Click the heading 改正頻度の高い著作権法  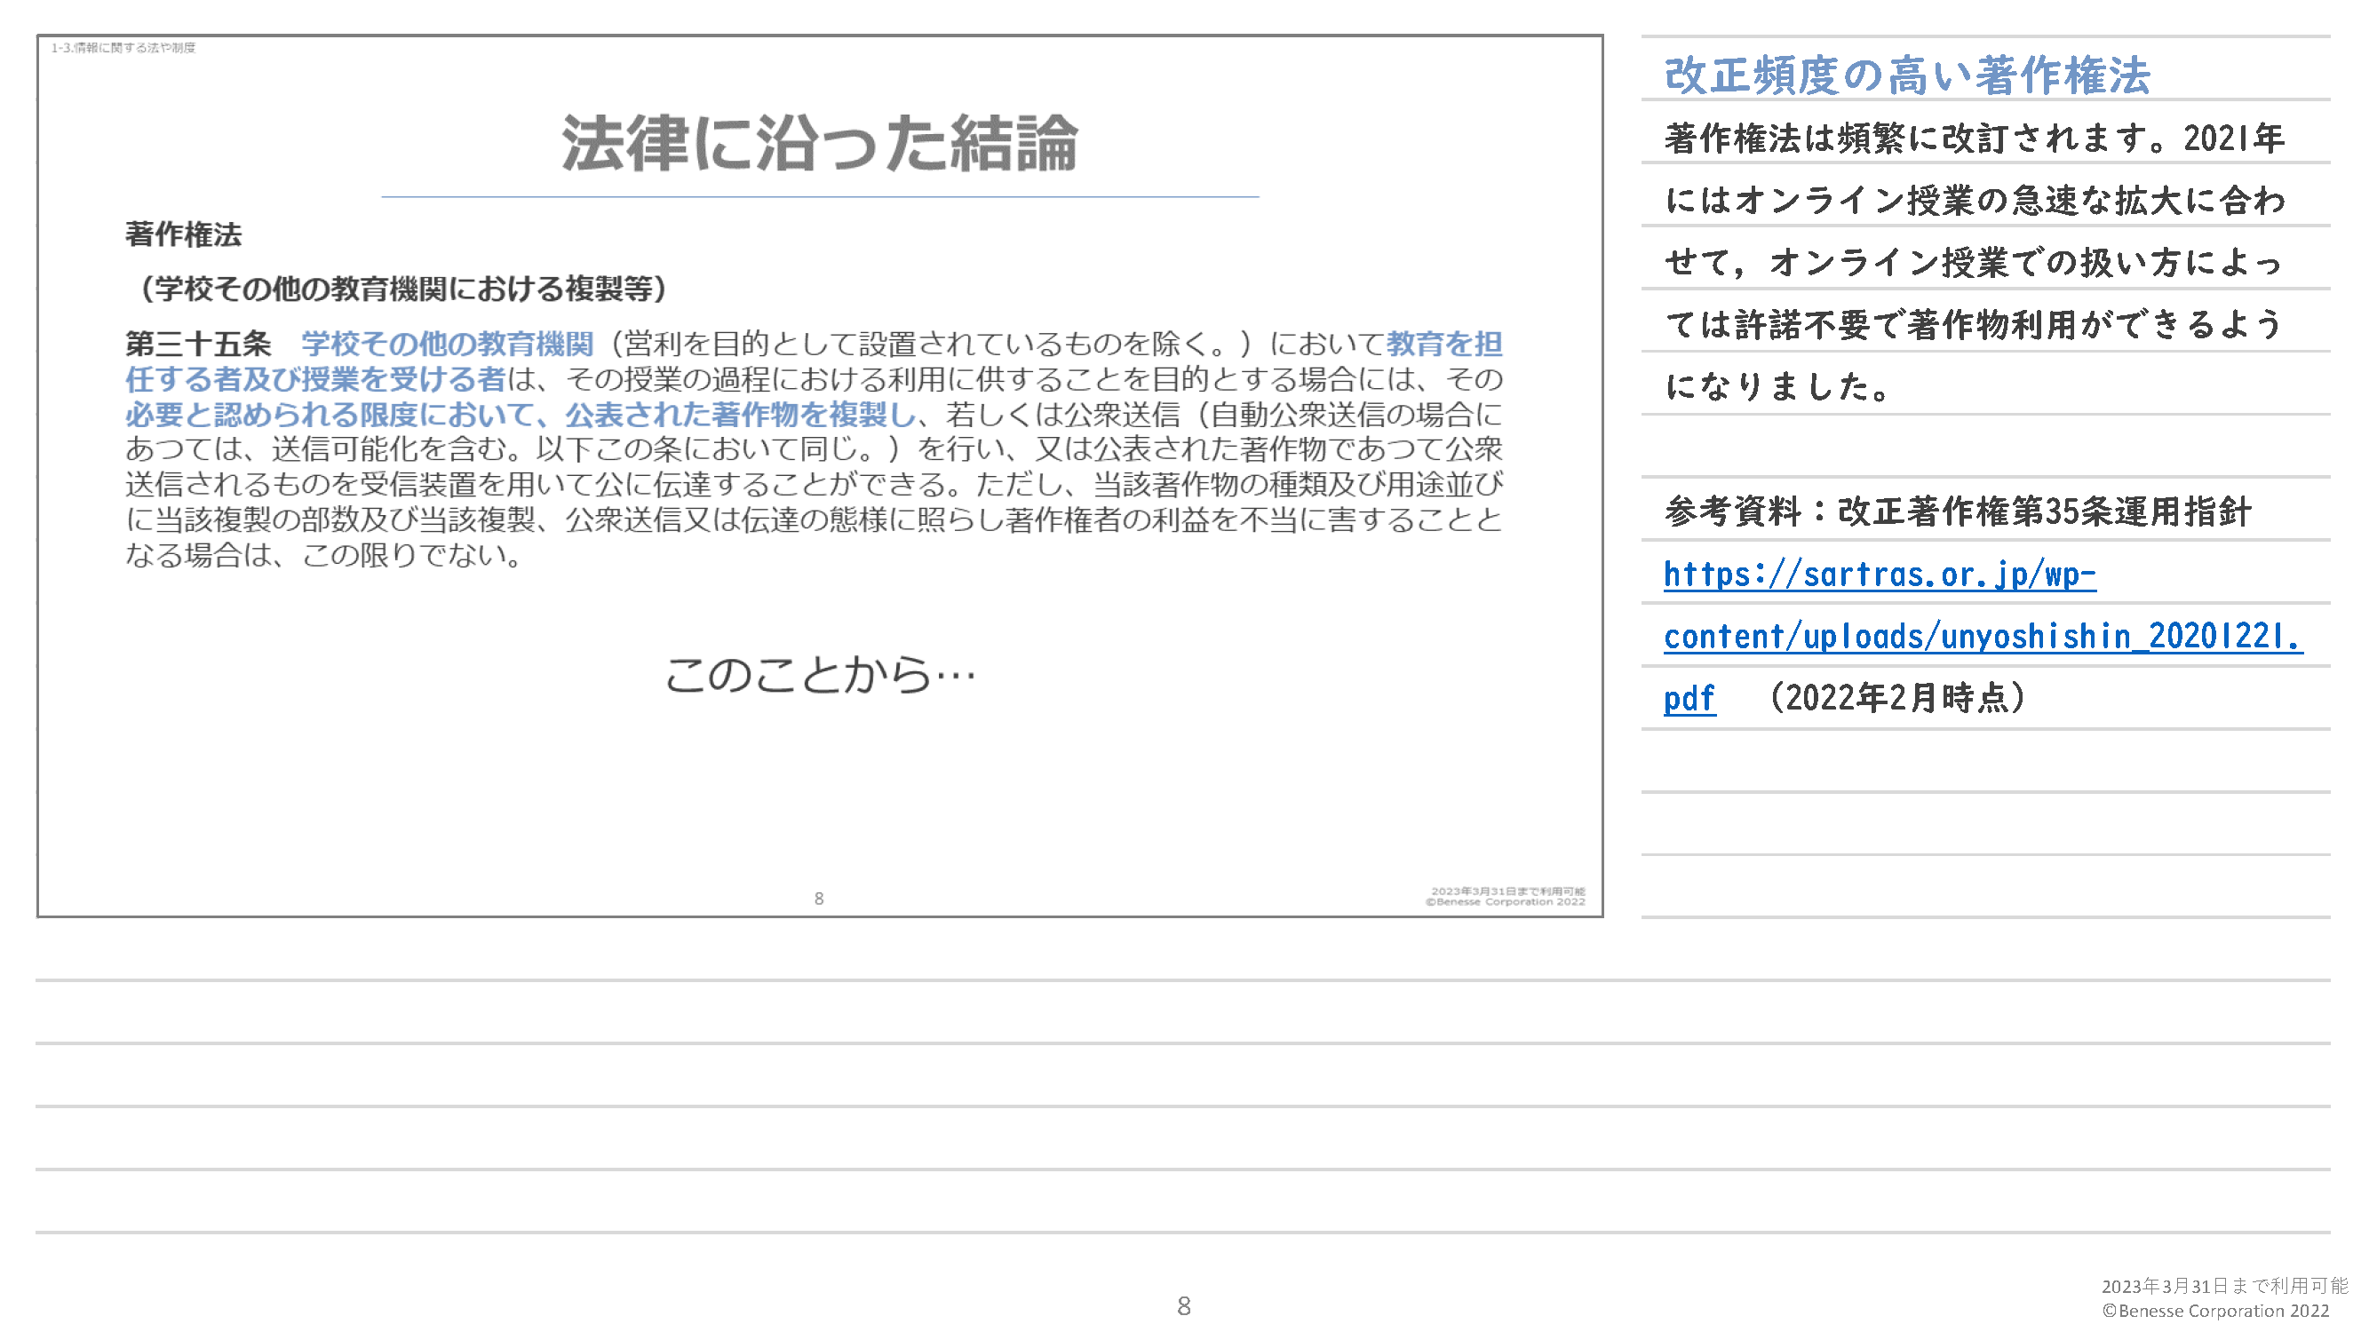click(1906, 75)
